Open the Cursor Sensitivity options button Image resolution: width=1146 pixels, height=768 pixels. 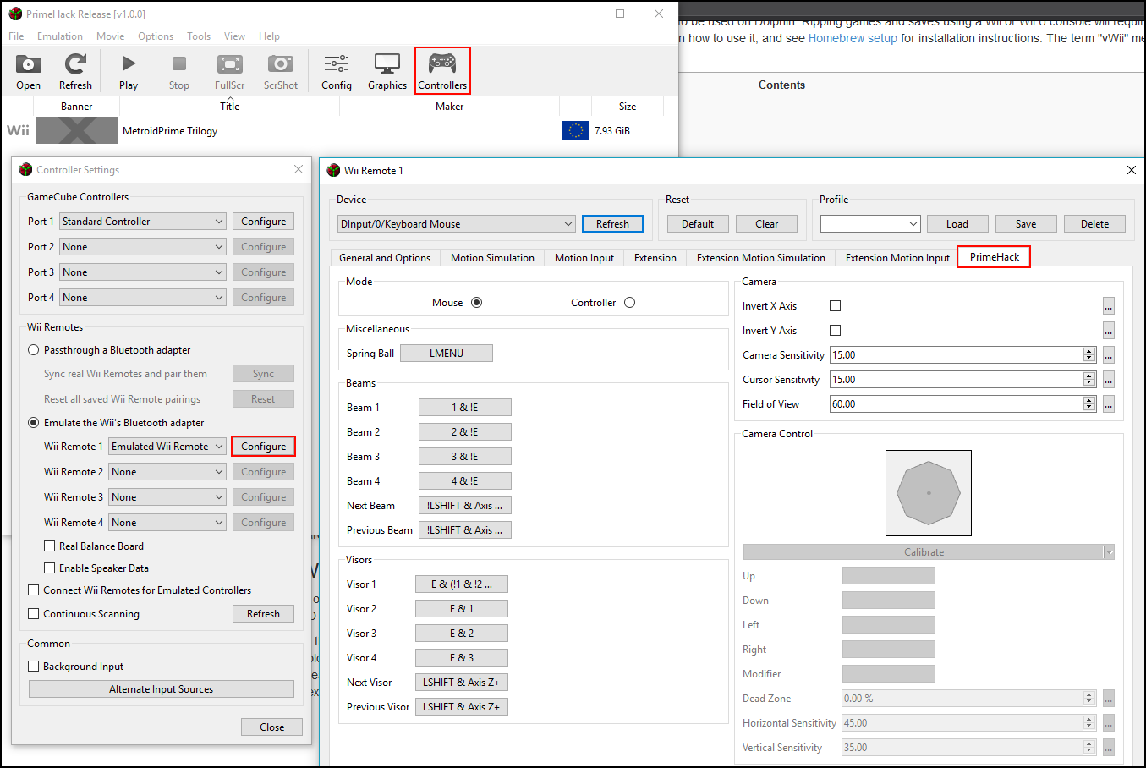[1108, 380]
